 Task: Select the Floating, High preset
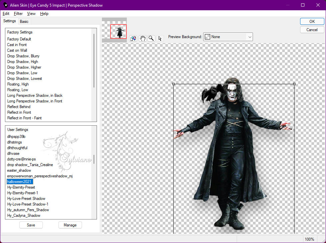click(x=18, y=84)
